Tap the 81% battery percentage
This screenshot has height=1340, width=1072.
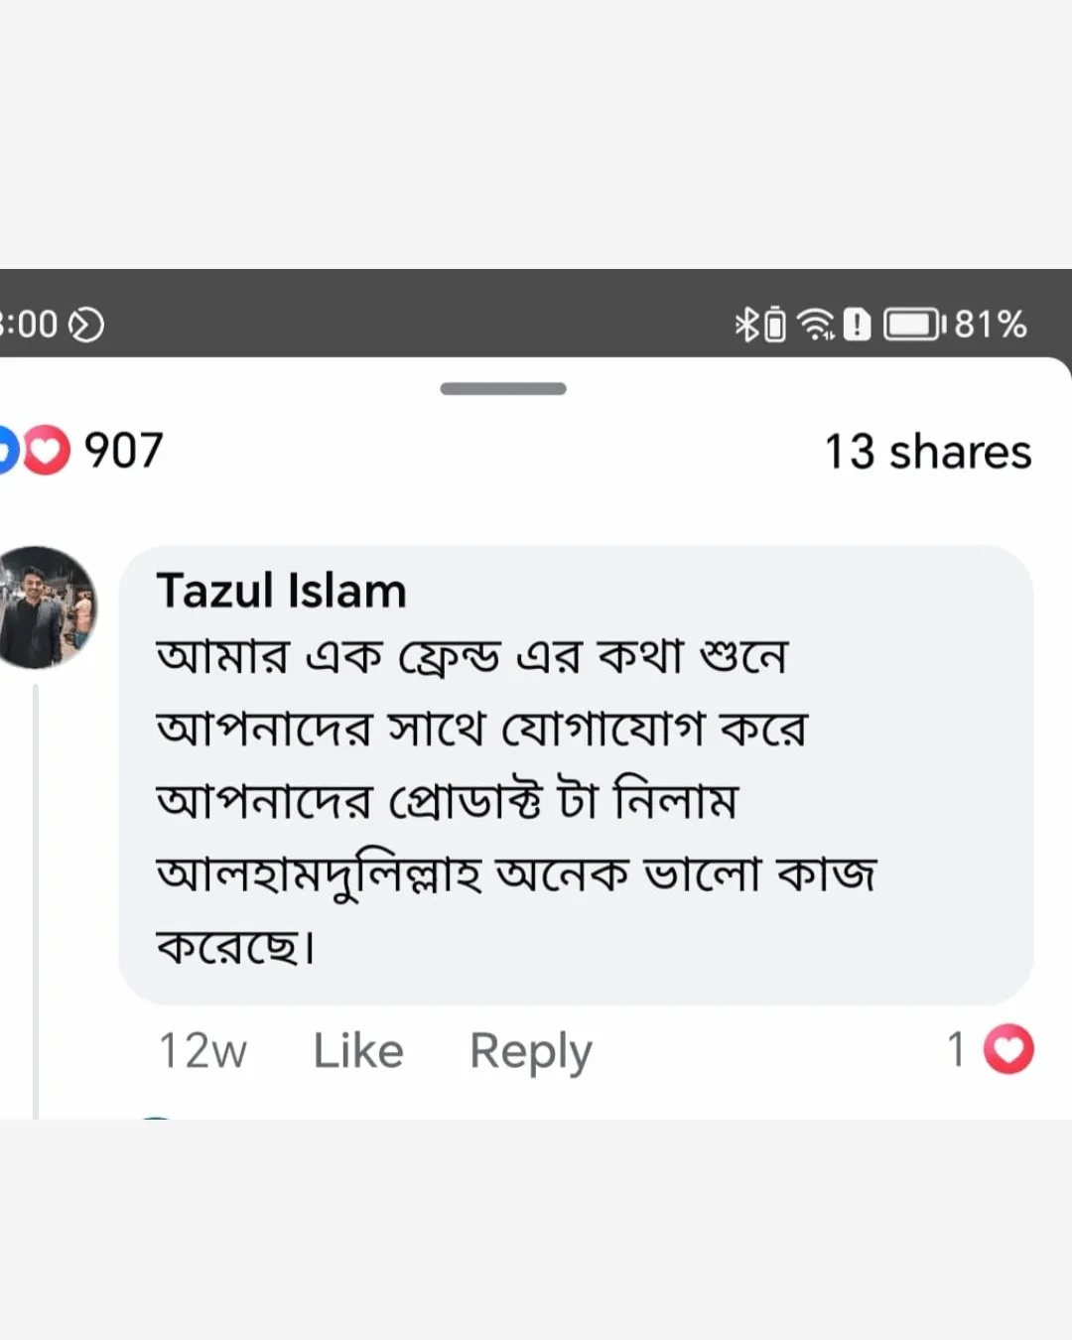(x=990, y=325)
